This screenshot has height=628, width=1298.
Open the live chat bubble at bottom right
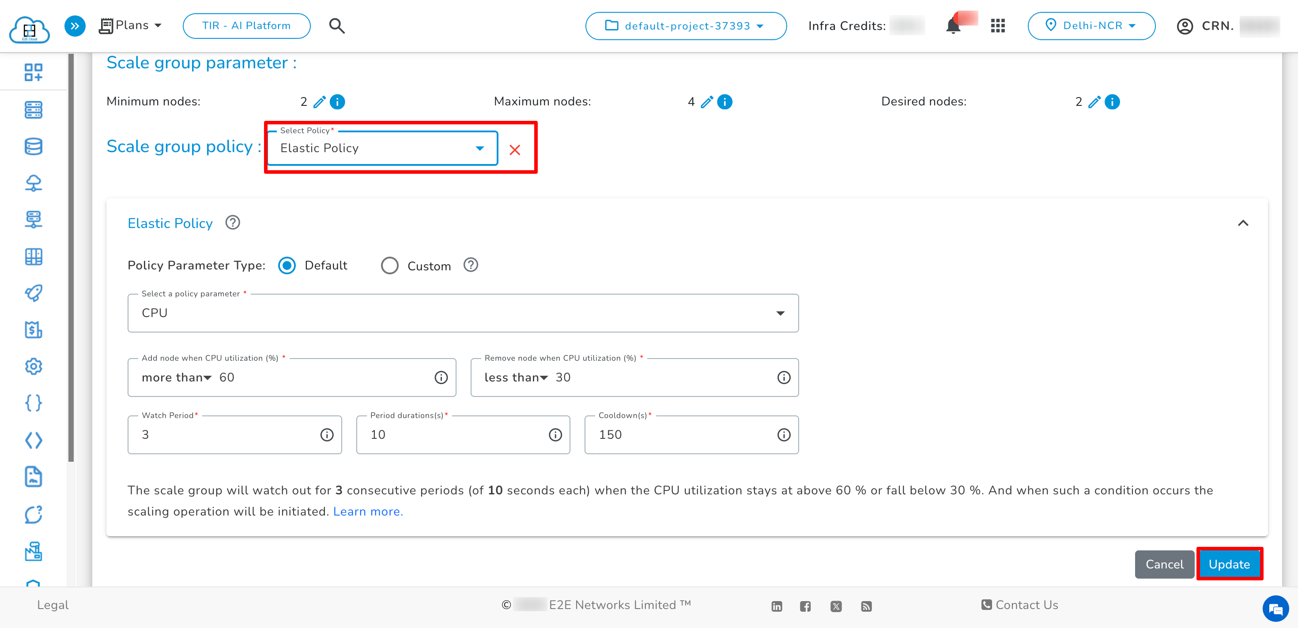pos(1276,609)
